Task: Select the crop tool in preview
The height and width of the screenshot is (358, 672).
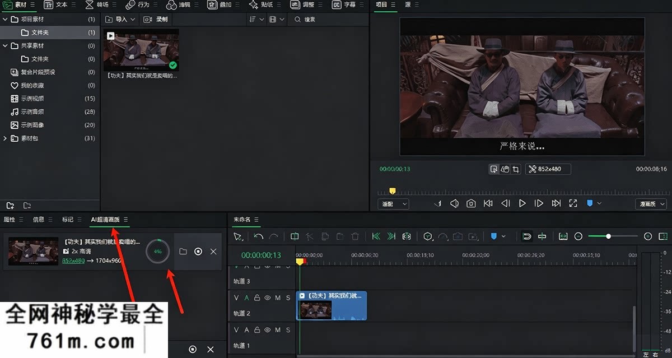Action: tap(516, 169)
